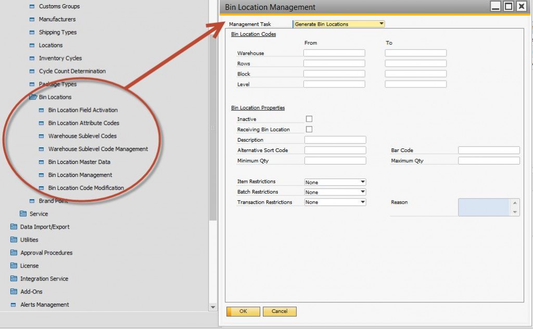The image size is (533, 329).
Task: Click the icon beside Warehouse Sublevel Codes
Action: pyautogui.click(x=42, y=136)
